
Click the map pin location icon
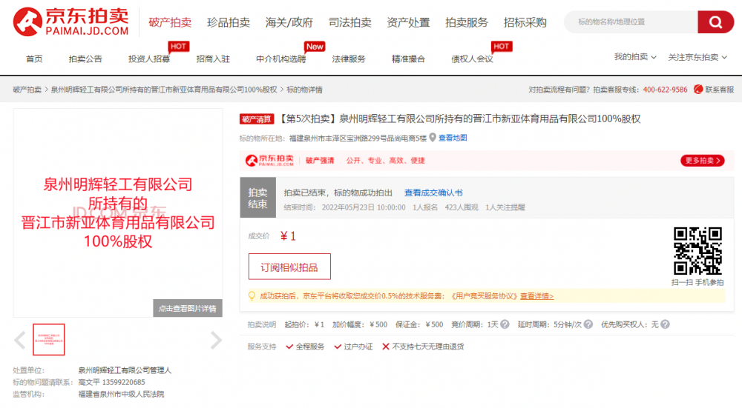pyautogui.click(x=432, y=138)
